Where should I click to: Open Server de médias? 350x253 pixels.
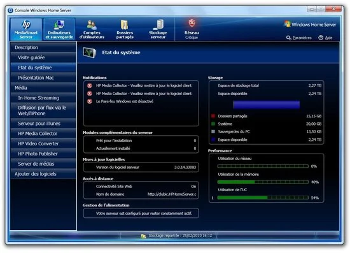click(x=43, y=164)
